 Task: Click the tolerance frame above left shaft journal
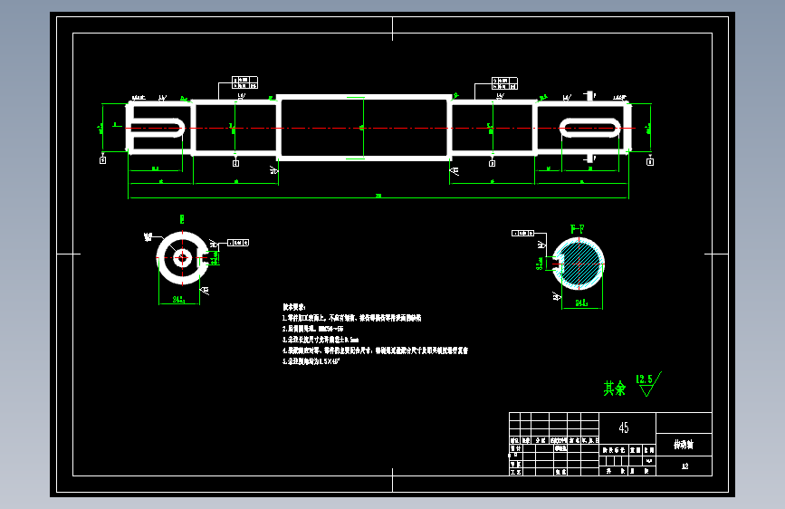[244, 82]
